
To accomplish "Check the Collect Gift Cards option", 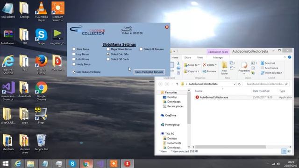I will pos(108,59).
